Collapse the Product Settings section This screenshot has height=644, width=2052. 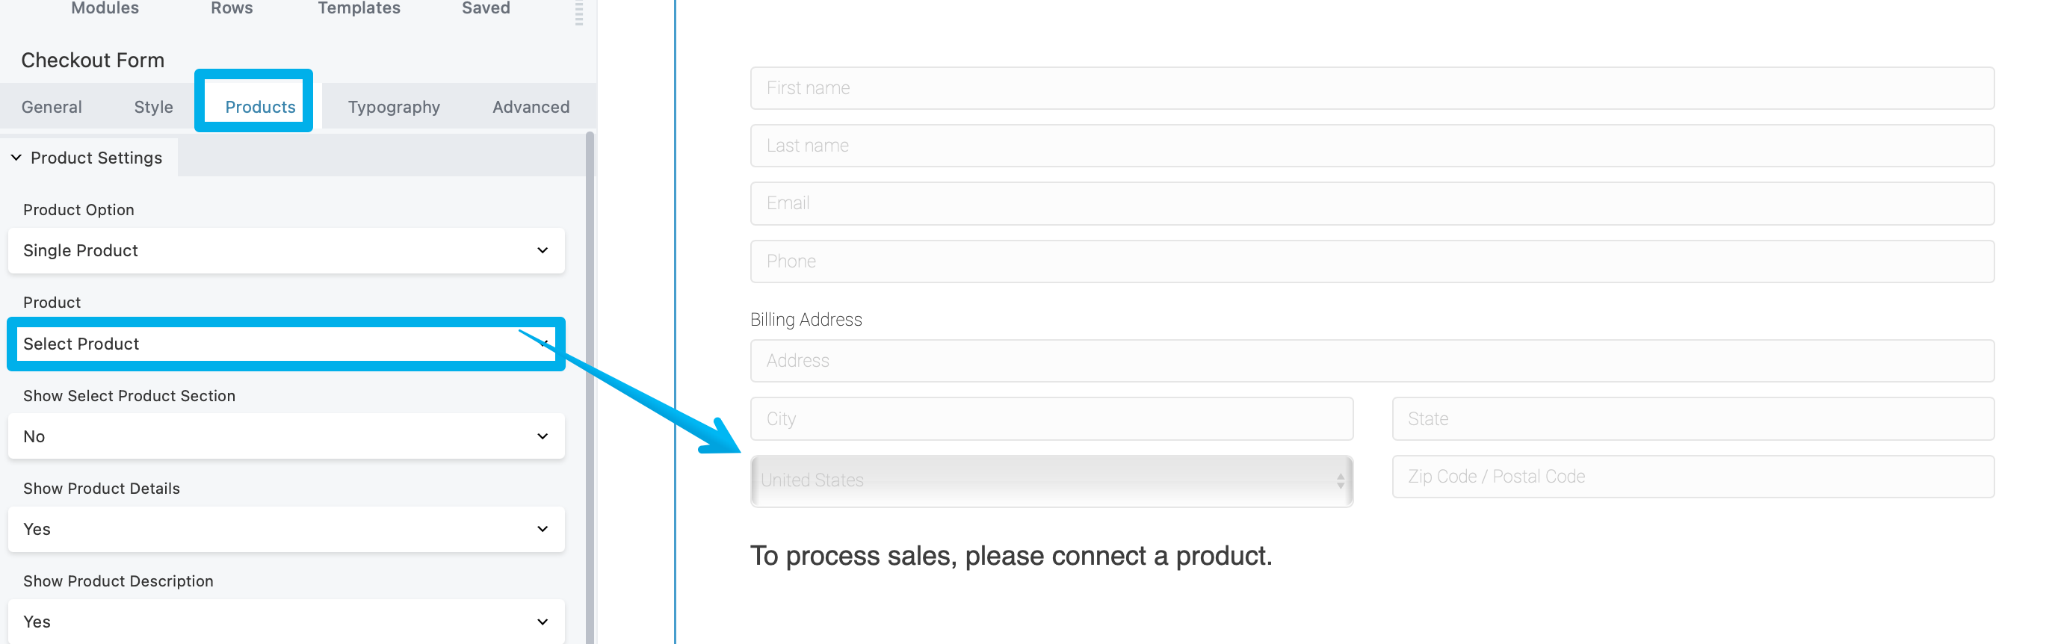point(16,158)
